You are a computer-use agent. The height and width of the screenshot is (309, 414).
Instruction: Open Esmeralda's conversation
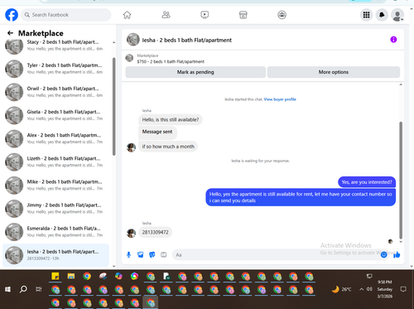pyautogui.click(x=55, y=232)
